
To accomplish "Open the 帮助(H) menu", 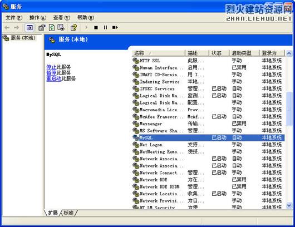I will (x=86, y=18).
